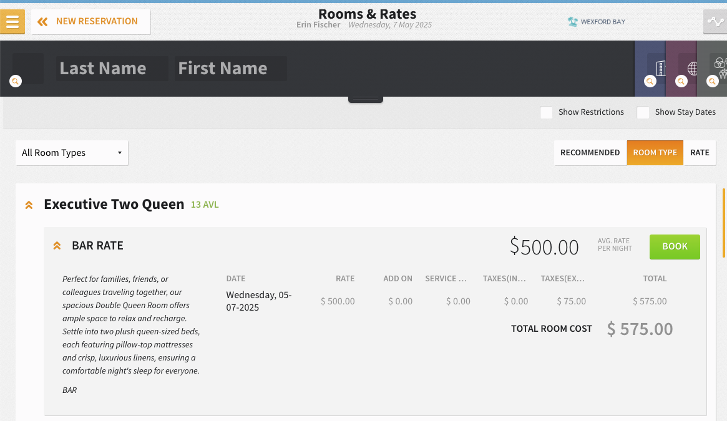The image size is (727, 421).
Task: Open the activity graph icon button
Action: pos(715,21)
